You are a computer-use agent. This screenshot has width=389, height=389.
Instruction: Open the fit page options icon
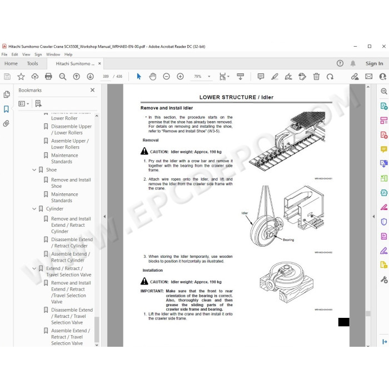(x=225, y=77)
